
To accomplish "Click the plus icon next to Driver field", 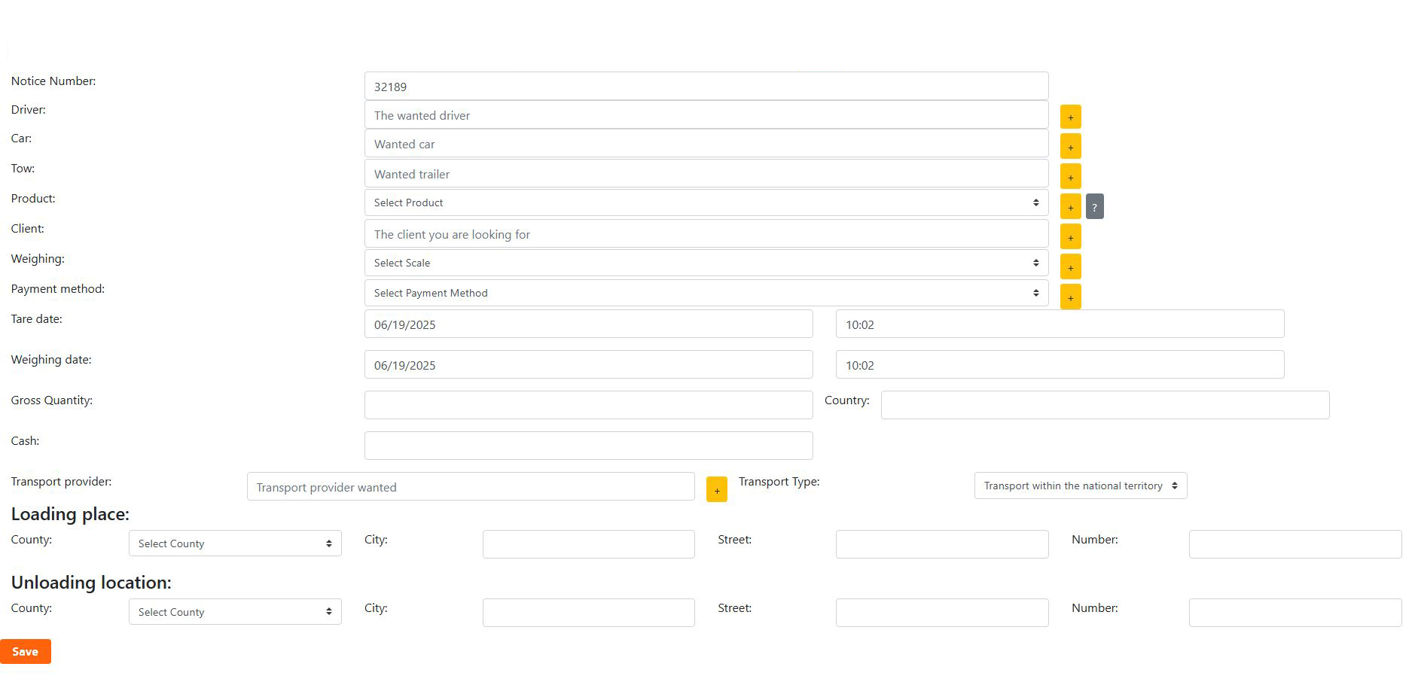I will 1070,117.
